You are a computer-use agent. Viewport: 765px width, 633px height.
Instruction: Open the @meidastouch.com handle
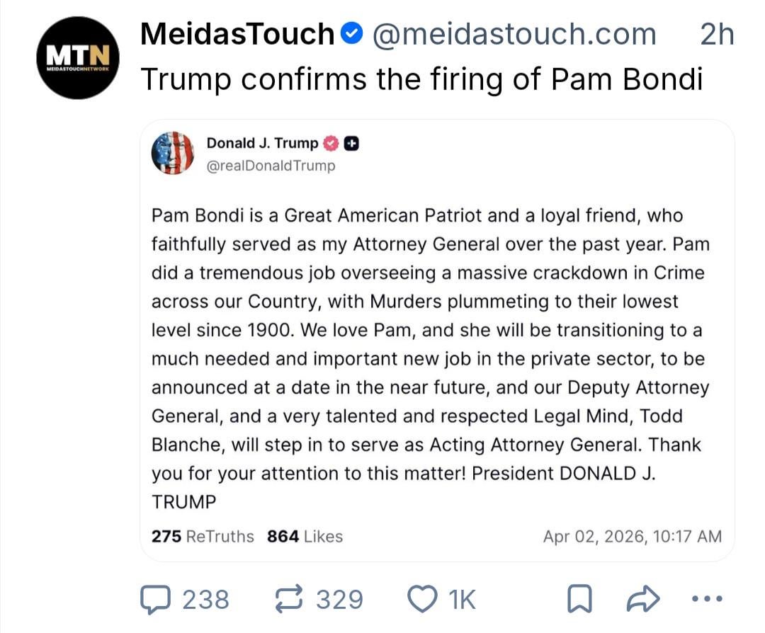514,34
